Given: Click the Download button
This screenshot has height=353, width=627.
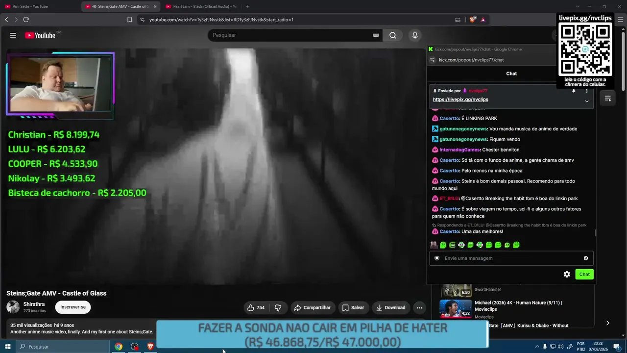Looking at the screenshot, I should pyautogui.click(x=390, y=308).
